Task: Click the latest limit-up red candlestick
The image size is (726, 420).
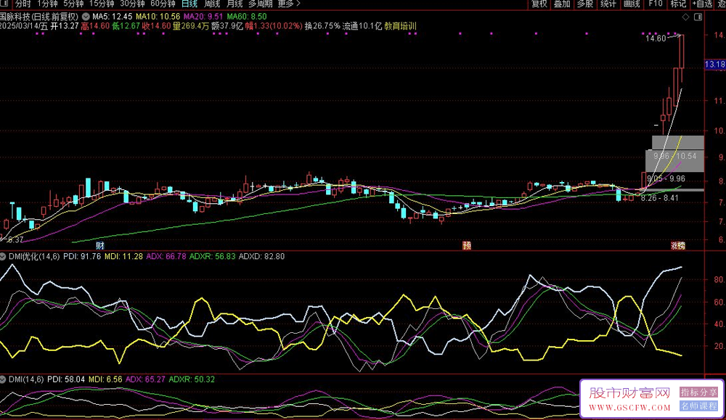Action: pyautogui.click(x=682, y=52)
